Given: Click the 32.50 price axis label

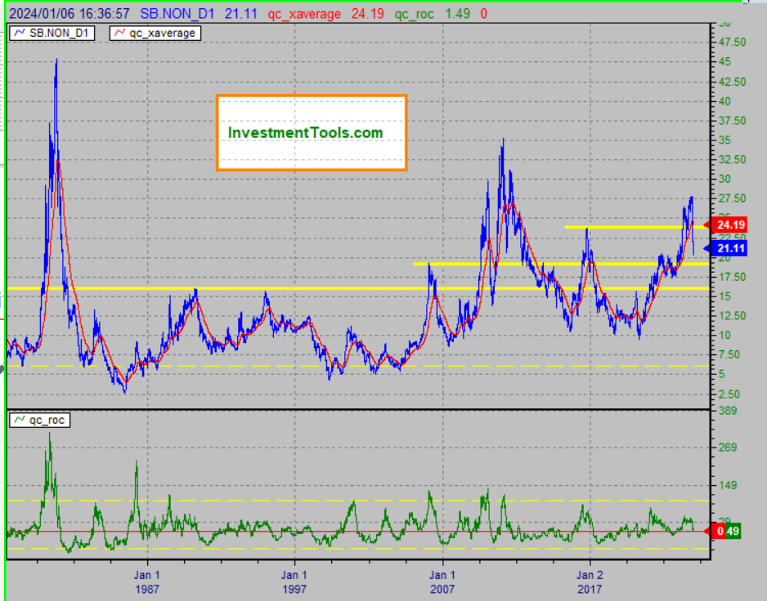Looking at the screenshot, I should (x=733, y=160).
